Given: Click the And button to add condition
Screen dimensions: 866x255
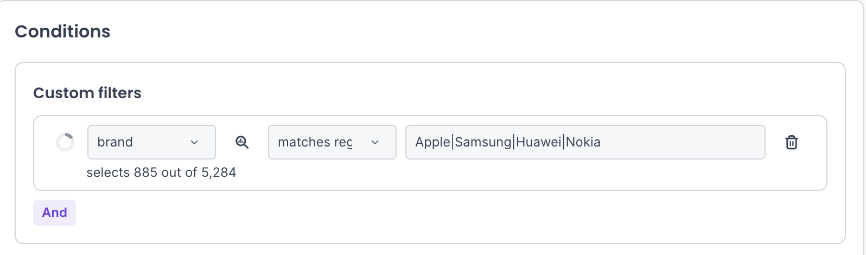Looking at the screenshot, I should (x=55, y=213).
